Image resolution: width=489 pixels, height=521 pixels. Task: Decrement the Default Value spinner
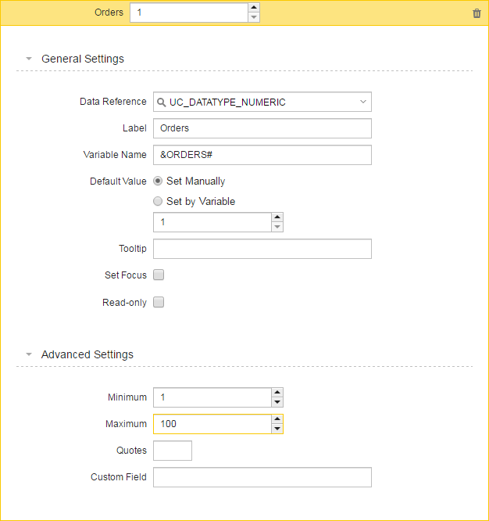[277, 227]
